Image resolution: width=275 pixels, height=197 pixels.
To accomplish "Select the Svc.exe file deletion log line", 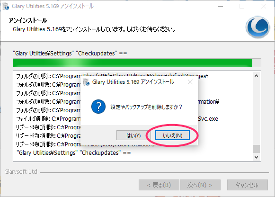I will click(x=117, y=119).
